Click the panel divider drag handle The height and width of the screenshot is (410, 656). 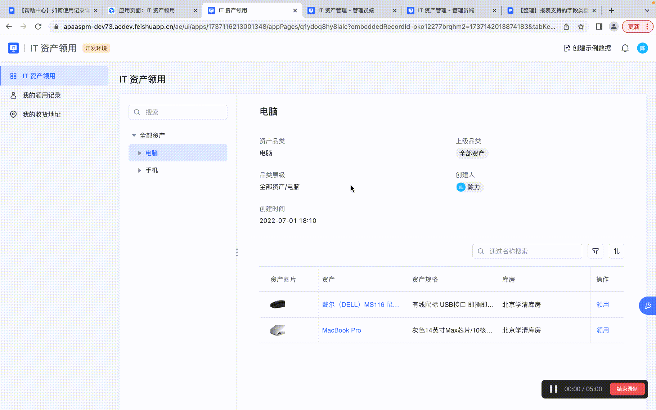click(x=237, y=252)
